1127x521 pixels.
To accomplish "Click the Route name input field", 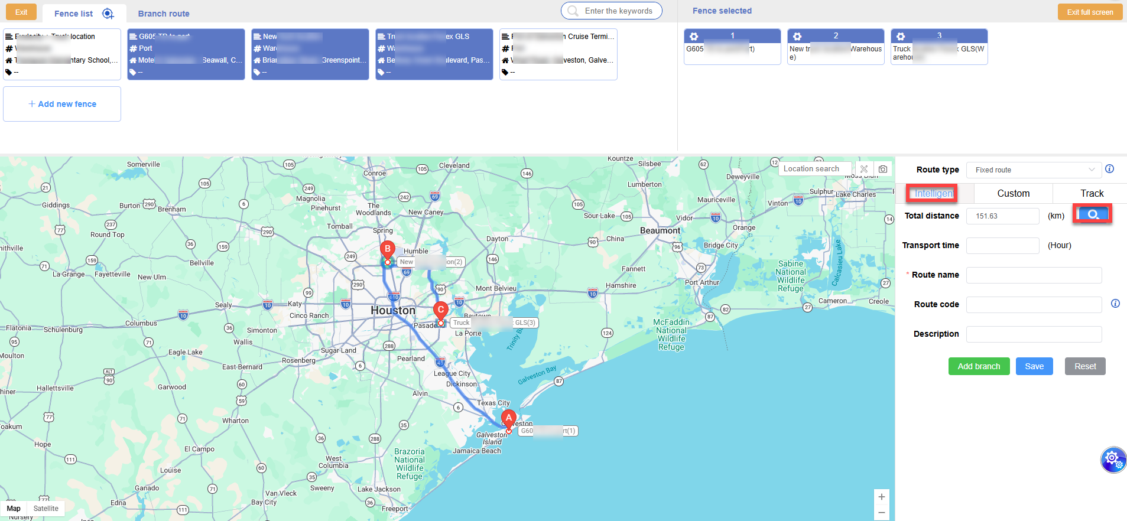I will [x=1034, y=275].
